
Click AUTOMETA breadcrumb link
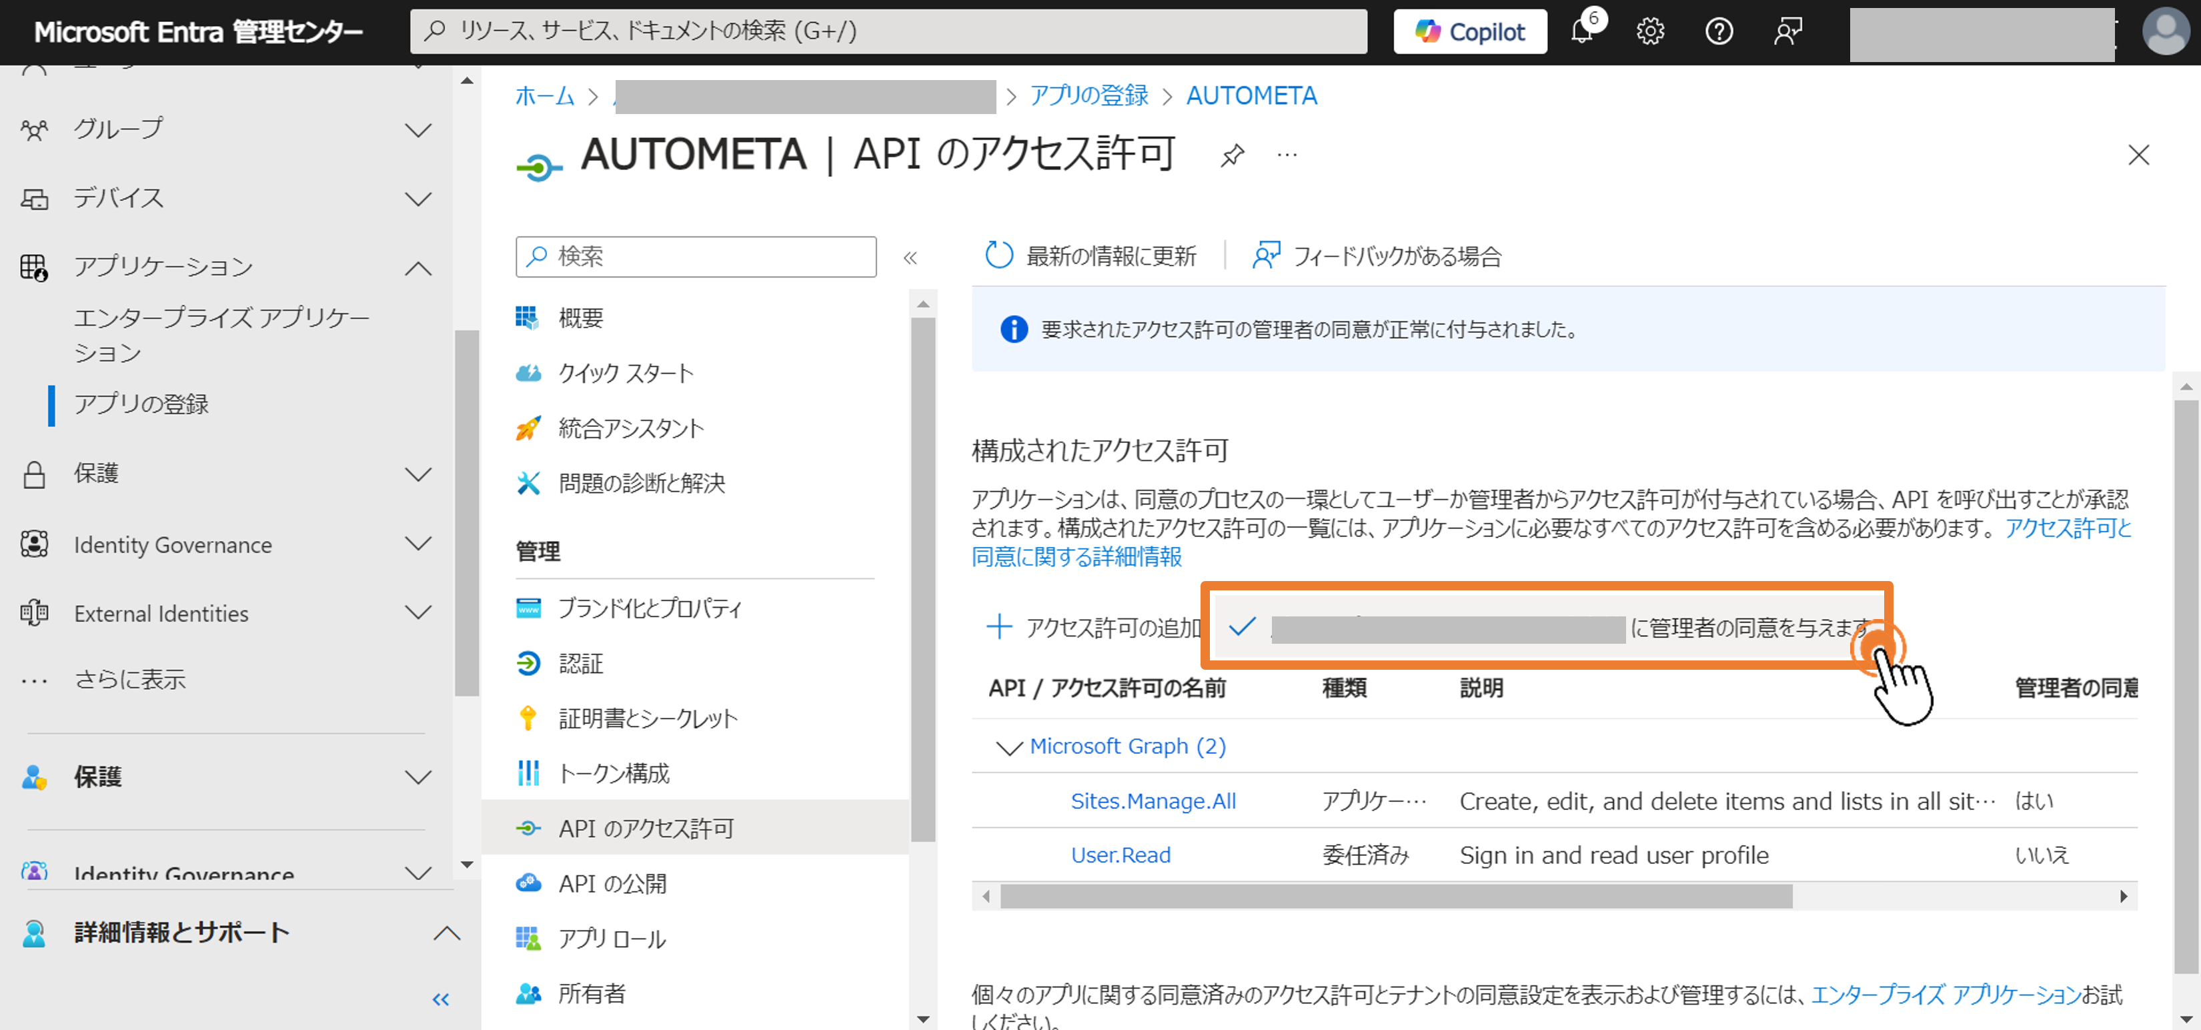(1251, 96)
